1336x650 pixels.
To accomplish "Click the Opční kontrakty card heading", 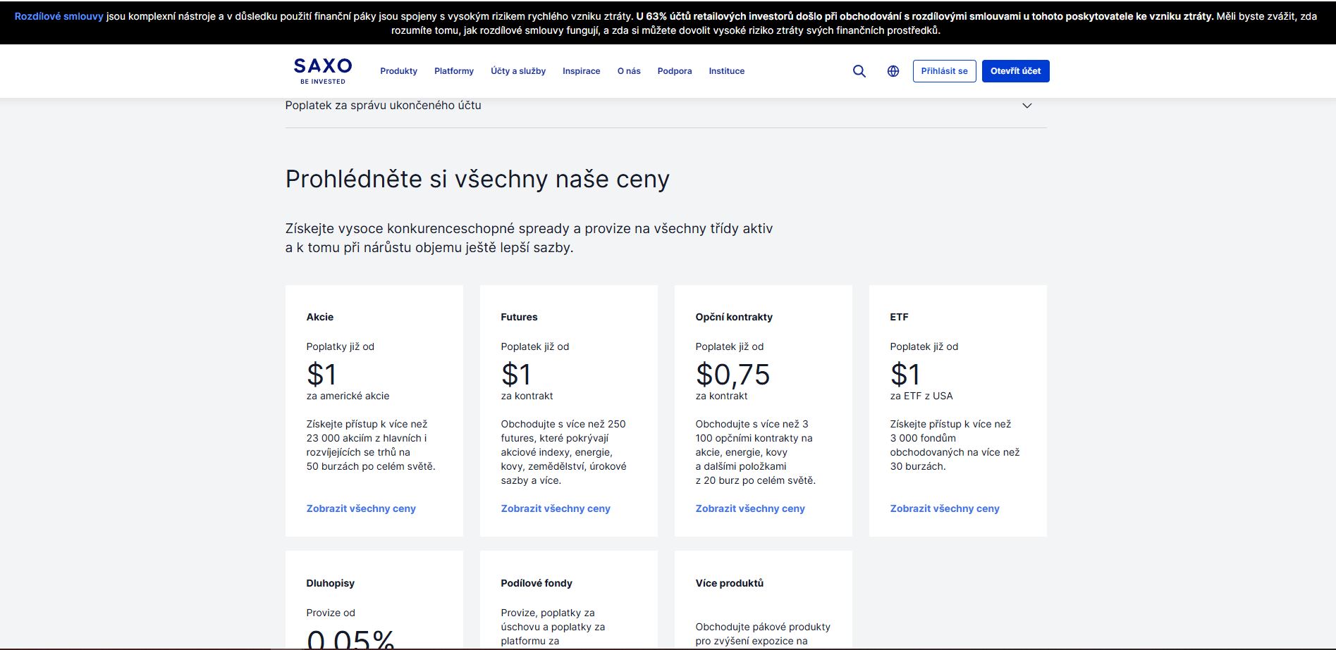I will tap(734, 317).
